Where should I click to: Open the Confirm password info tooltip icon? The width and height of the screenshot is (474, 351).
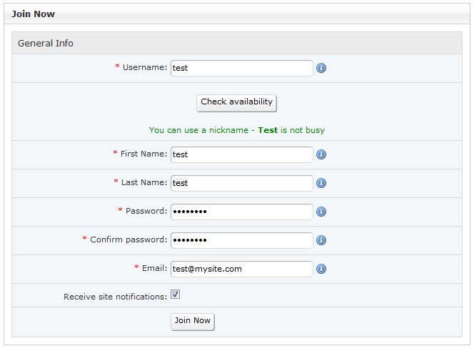point(321,240)
